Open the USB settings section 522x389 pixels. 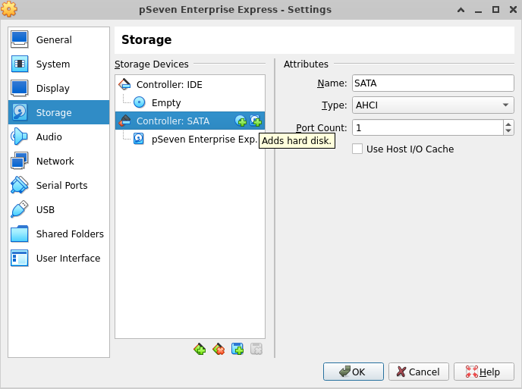pyautogui.click(x=46, y=210)
